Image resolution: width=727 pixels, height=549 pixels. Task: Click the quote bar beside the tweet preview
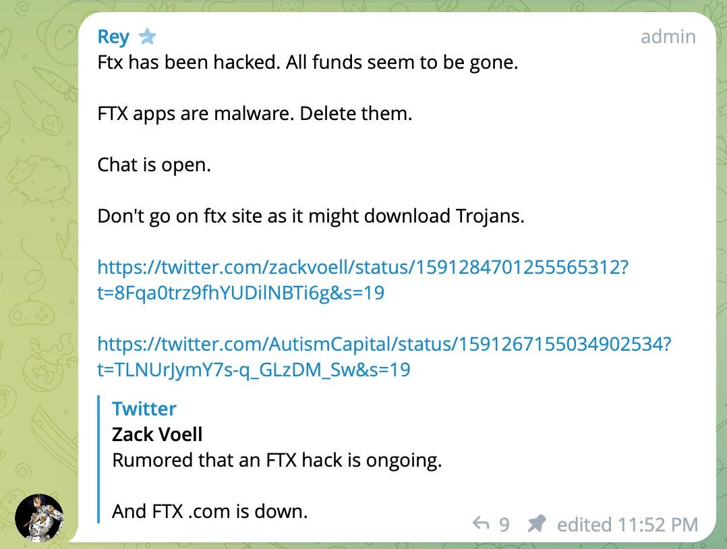tap(100, 459)
